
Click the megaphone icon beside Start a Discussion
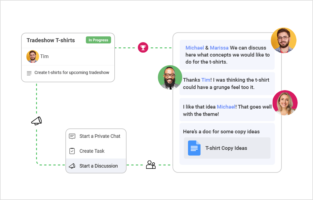tap(72, 166)
